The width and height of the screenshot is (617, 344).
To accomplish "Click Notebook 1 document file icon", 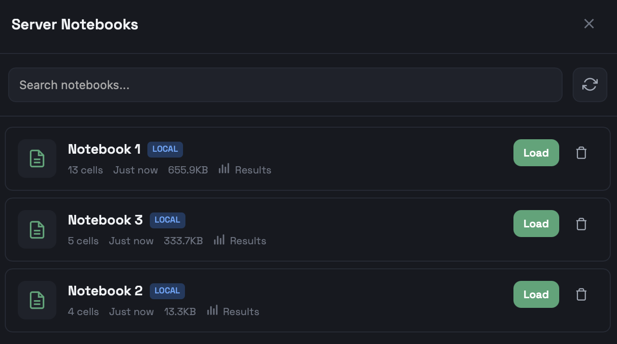I will tap(37, 159).
